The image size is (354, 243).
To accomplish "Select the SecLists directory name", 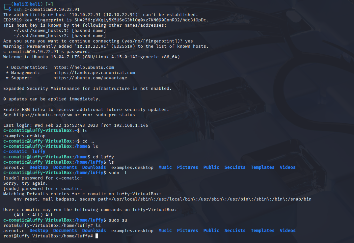I will [235, 167].
